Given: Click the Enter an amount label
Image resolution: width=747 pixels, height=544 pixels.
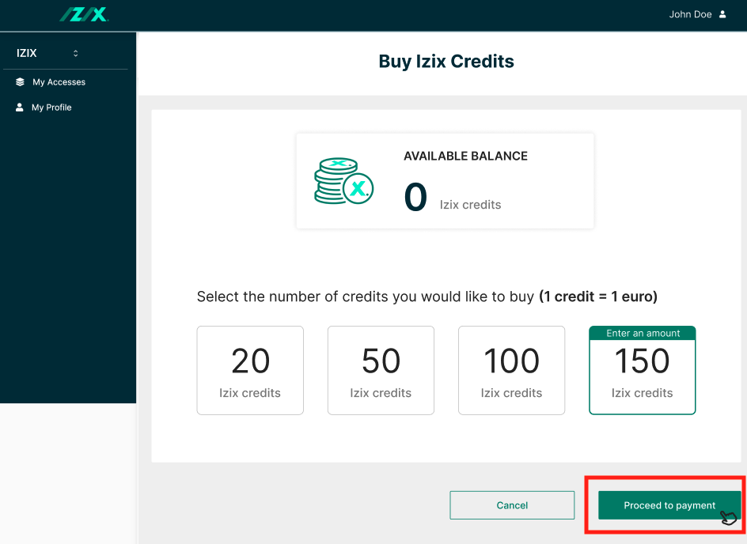Looking at the screenshot, I should (643, 333).
